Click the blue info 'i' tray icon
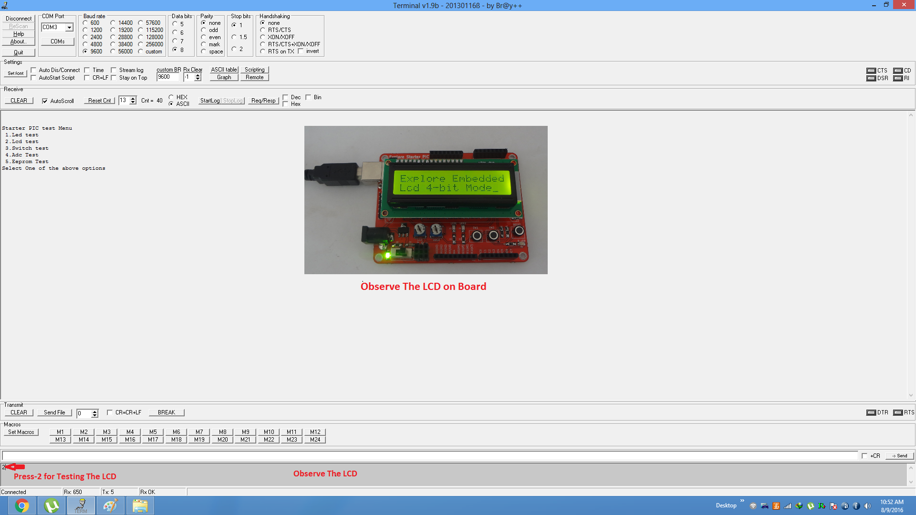This screenshot has width=916, height=515. (856, 506)
